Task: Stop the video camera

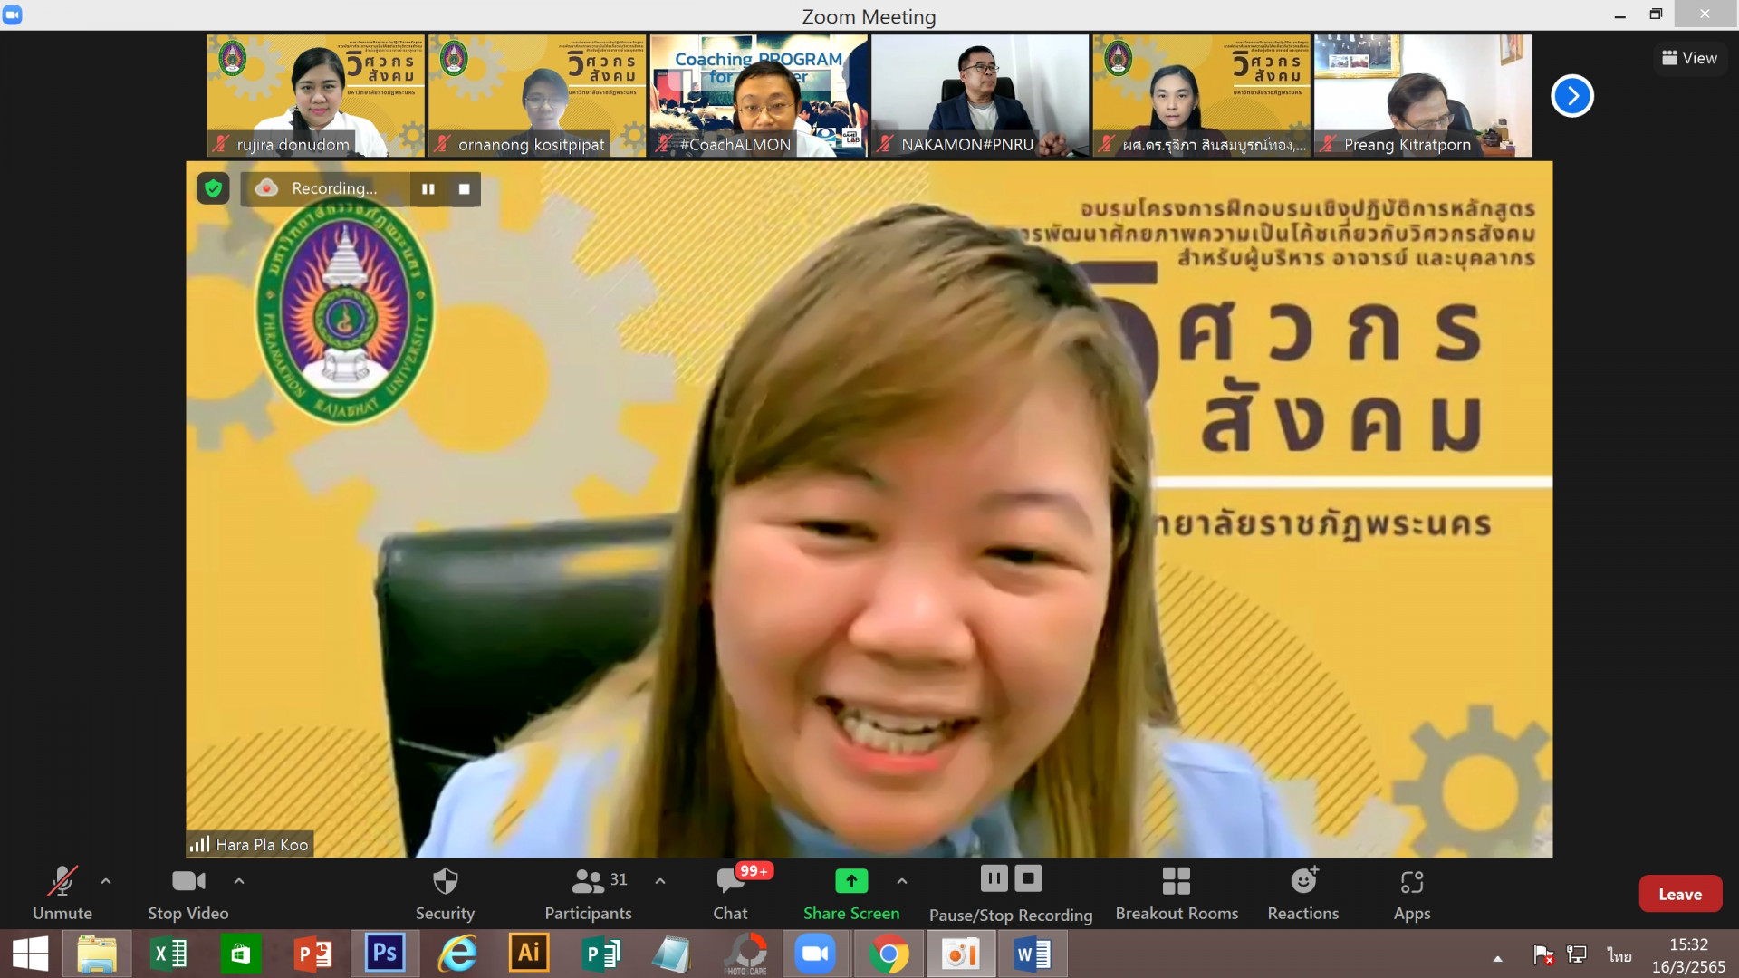Action: [188, 894]
